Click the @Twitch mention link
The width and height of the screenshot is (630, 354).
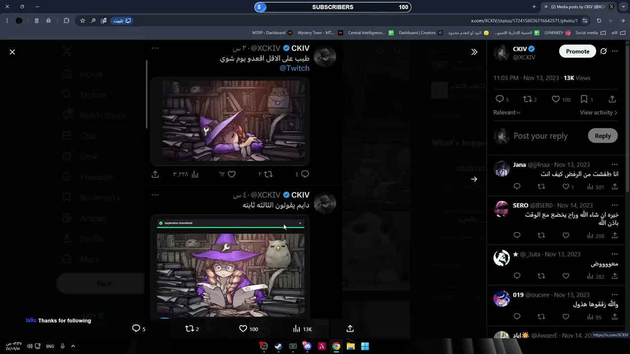coord(294,68)
